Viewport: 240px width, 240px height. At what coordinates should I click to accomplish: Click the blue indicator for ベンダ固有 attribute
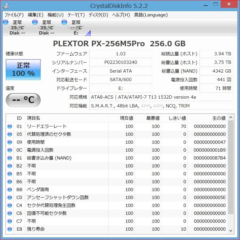[x=10, y=189]
